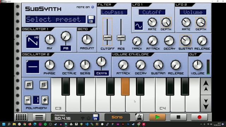Click the Oscillator 1 Mix knob
This screenshot has height=127, width=226.
[49, 40]
